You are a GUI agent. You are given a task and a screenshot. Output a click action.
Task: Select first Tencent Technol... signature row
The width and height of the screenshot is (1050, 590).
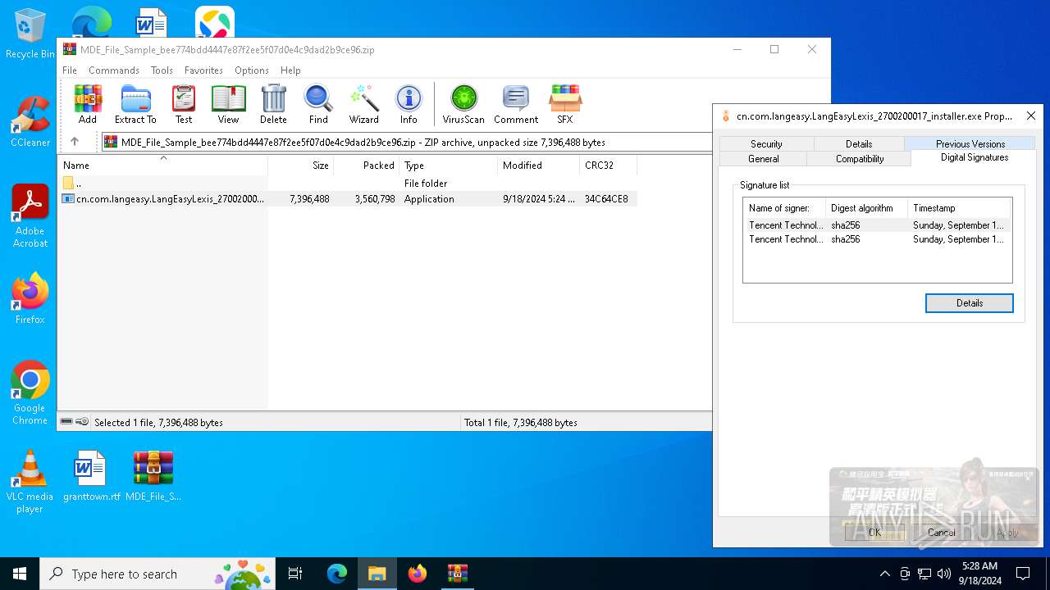[876, 225]
